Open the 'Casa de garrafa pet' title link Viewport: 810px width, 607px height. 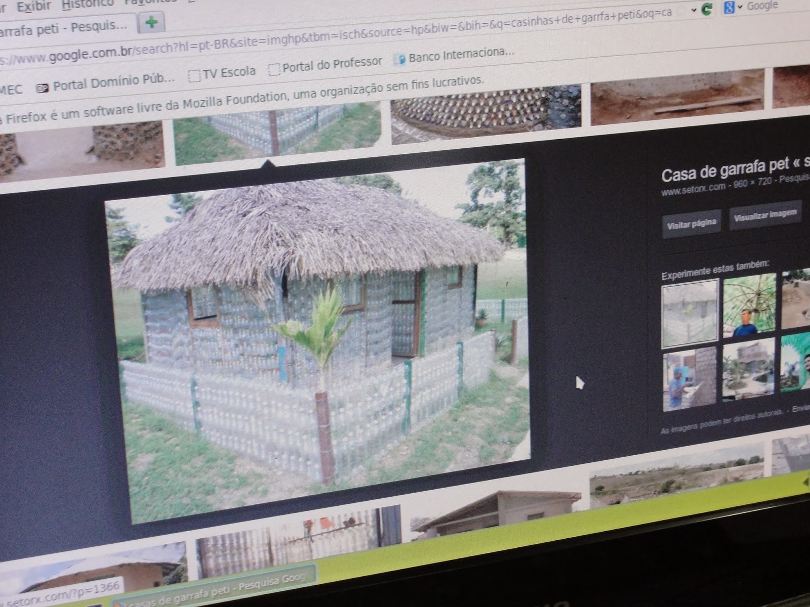tap(736, 171)
